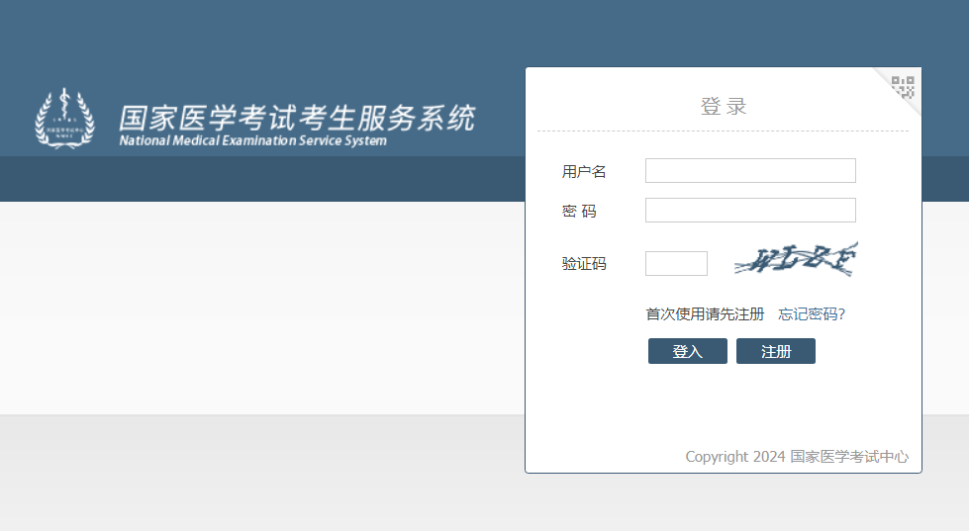Click into the 密码 password field

pos(750,211)
